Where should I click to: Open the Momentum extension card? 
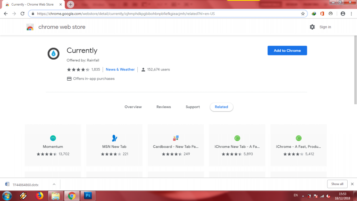tap(53, 145)
